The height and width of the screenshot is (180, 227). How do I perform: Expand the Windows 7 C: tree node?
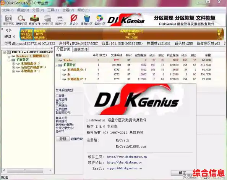(9, 56)
